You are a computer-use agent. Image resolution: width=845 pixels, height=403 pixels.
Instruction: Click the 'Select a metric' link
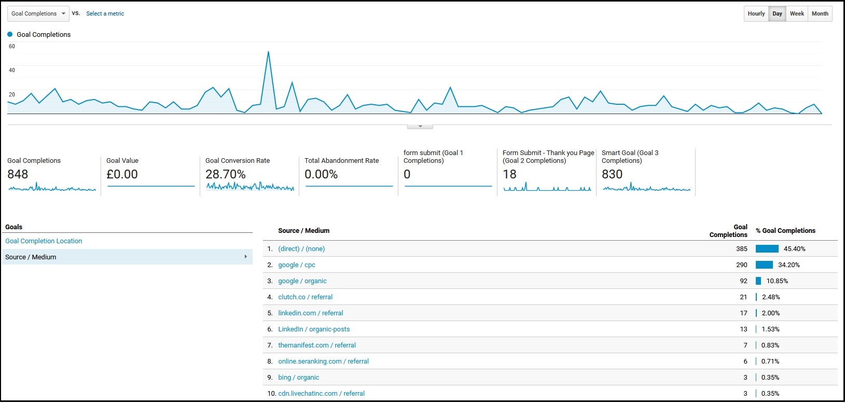(105, 13)
